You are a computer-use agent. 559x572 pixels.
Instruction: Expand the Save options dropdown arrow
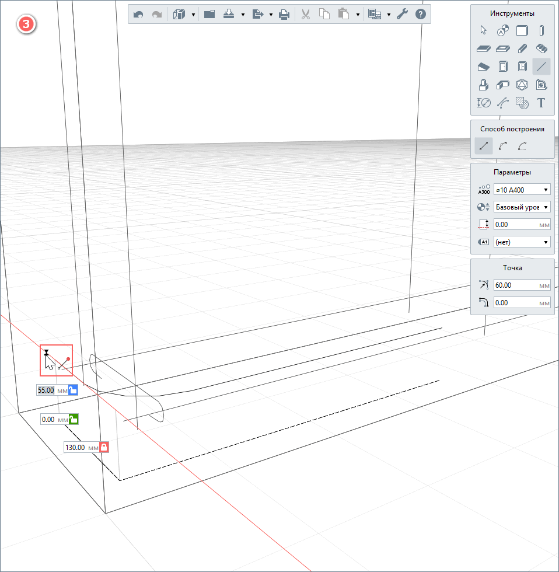[243, 15]
